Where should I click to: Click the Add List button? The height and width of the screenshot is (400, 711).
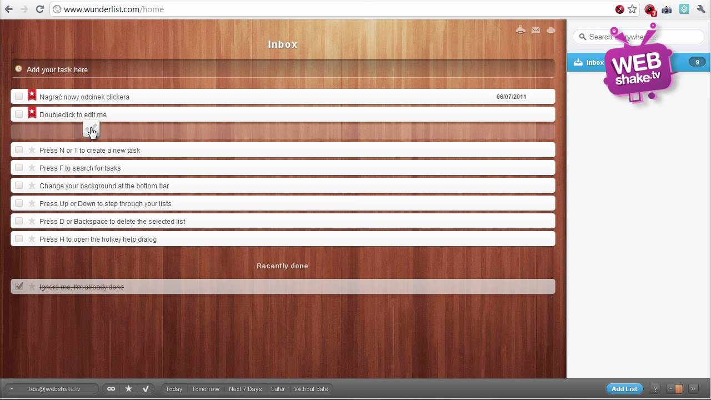coord(624,389)
